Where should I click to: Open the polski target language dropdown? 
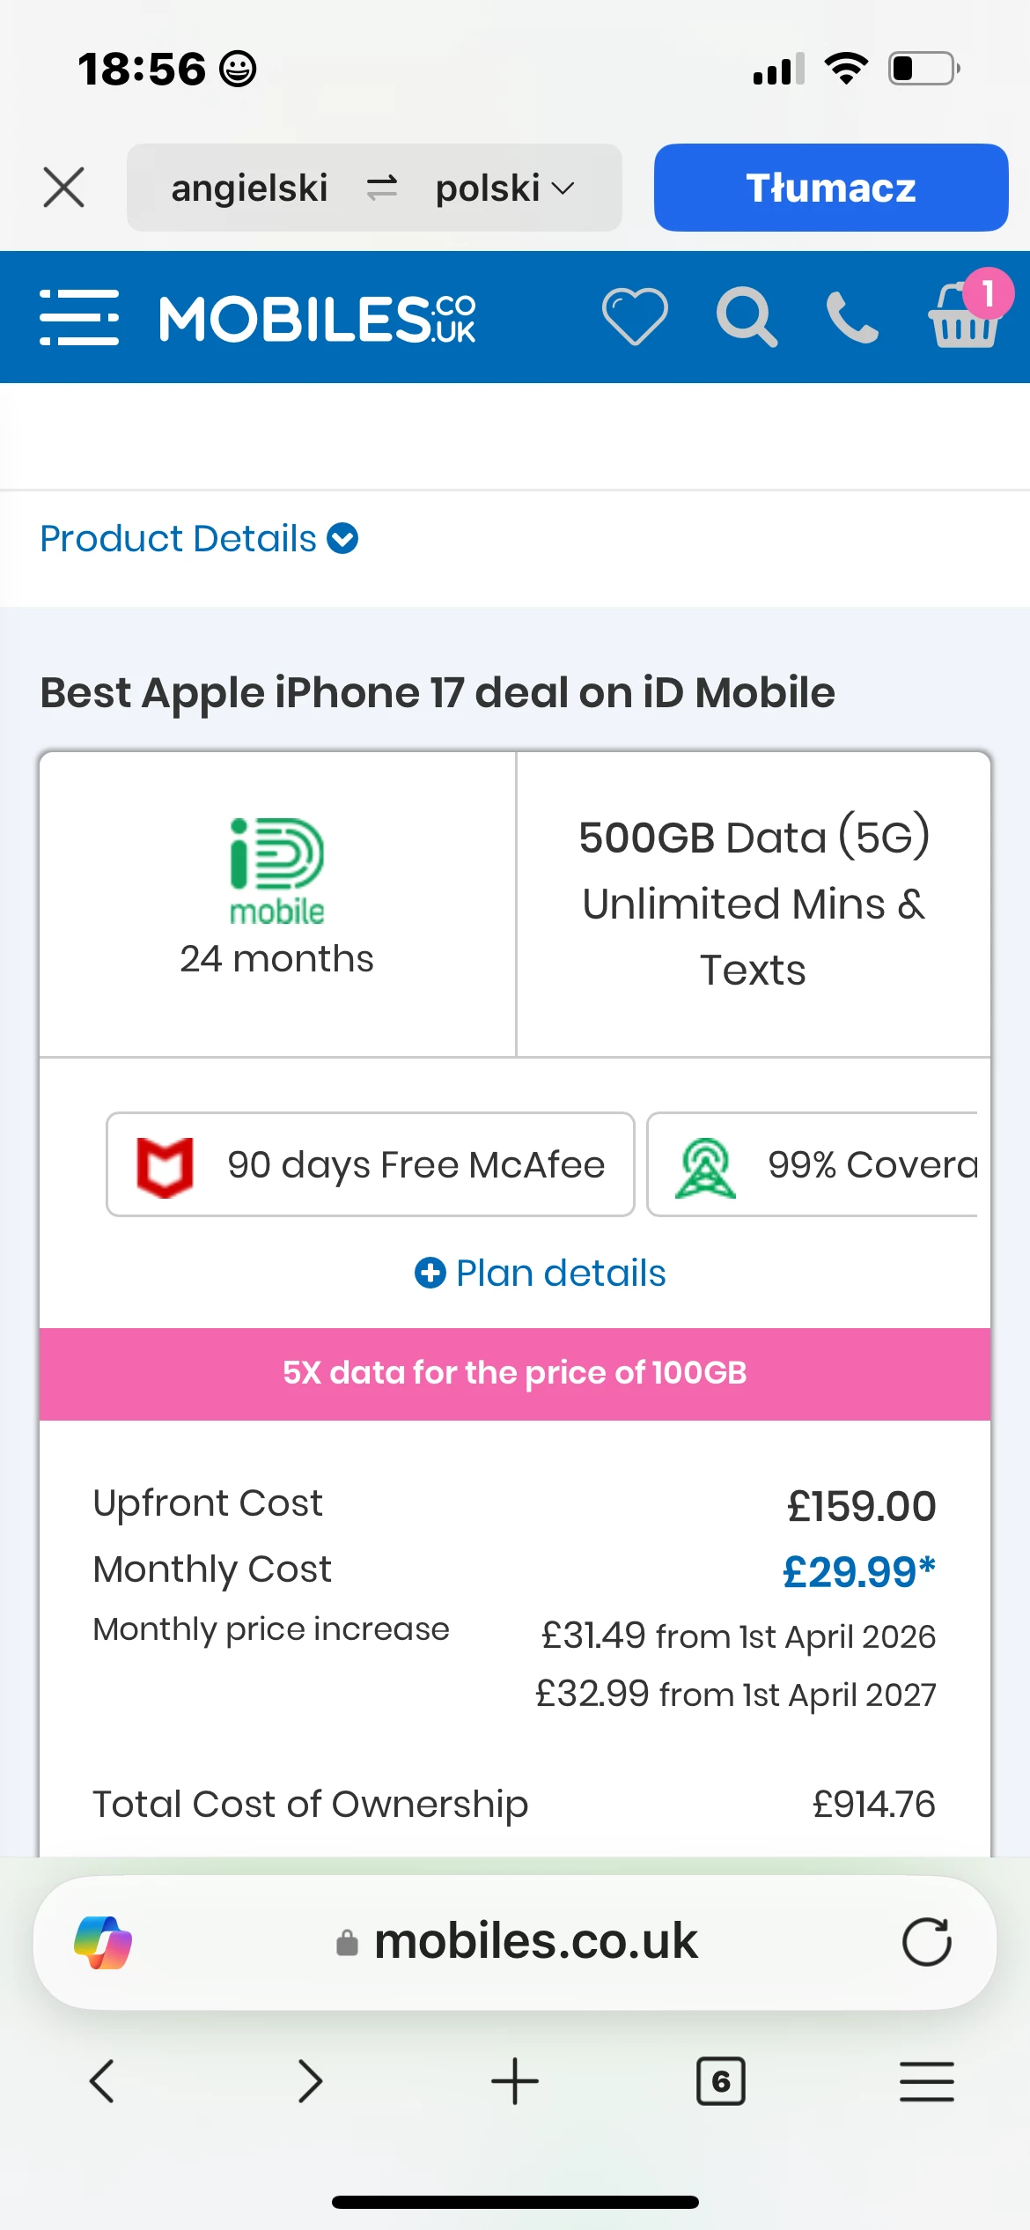coord(504,188)
